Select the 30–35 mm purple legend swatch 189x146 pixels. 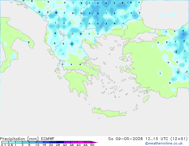coord(67,142)
